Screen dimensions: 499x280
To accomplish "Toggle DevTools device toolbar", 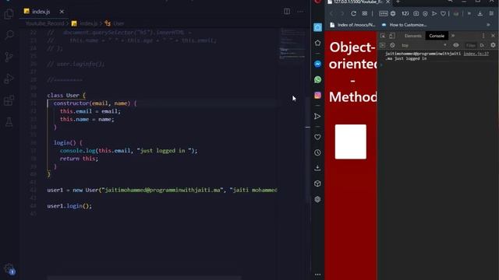I will [x=392, y=36].
